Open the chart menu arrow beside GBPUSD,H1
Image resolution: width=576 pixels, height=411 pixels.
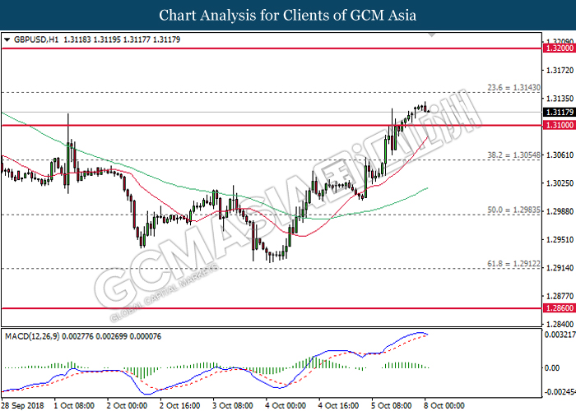pos(7,39)
